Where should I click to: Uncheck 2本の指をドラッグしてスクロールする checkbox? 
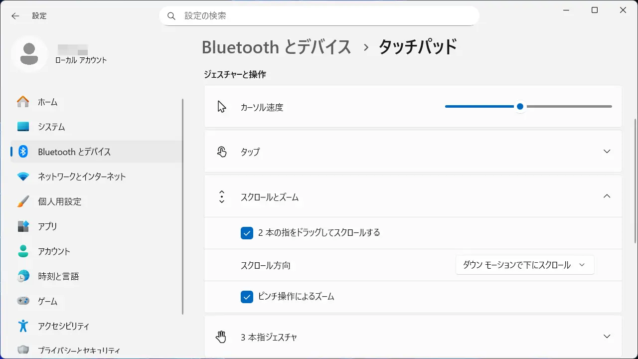[247, 233]
